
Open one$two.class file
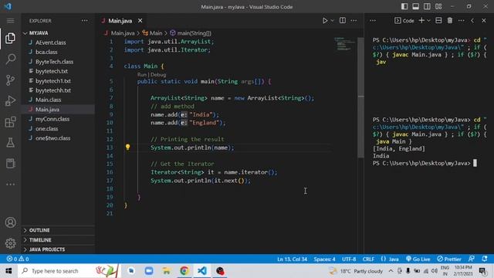[53, 138]
